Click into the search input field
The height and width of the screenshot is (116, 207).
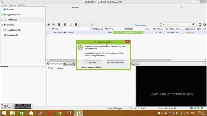coord(178,24)
